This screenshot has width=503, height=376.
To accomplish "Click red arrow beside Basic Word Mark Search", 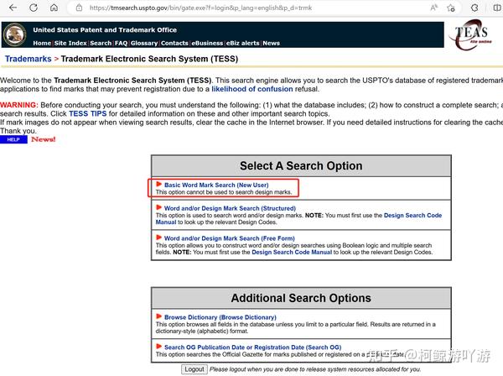I will coord(158,184).
